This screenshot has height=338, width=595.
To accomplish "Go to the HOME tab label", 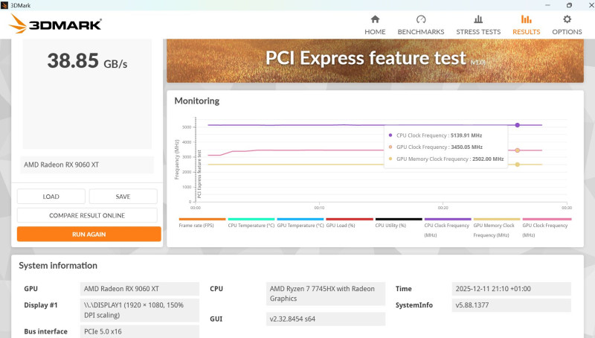I will tap(375, 32).
